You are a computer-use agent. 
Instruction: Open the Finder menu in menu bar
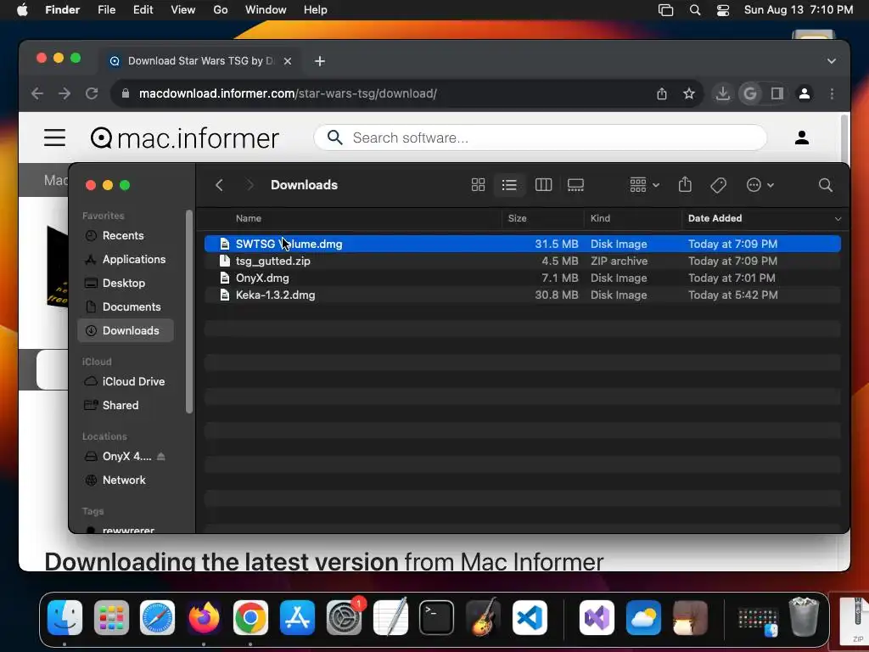coord(62,10)
